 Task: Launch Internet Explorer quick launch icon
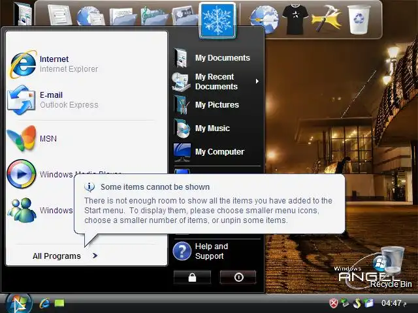click(44, 303)
